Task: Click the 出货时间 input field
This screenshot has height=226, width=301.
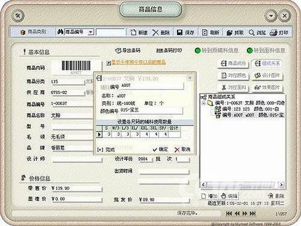Action: click(x=164, y=171)
